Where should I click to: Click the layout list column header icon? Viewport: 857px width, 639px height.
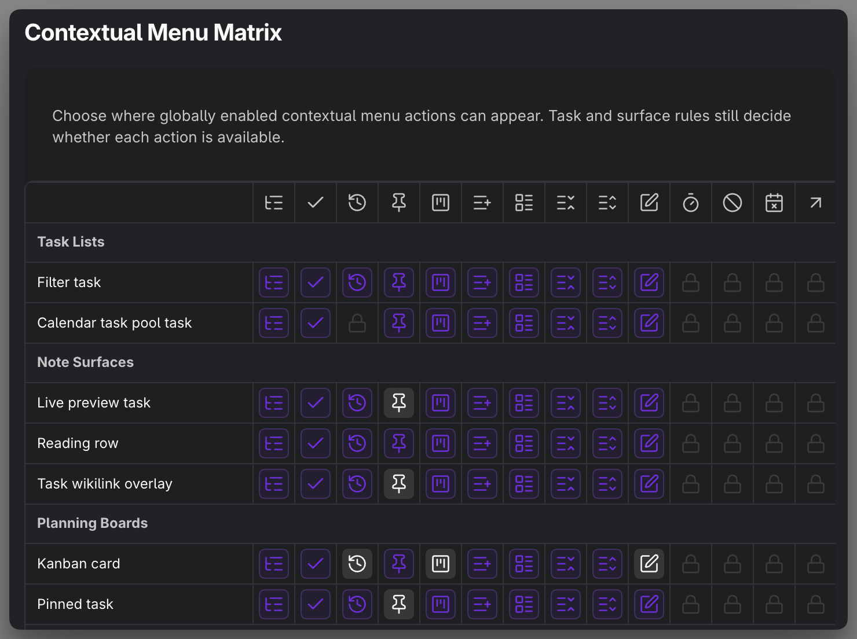tap(524, 203)
